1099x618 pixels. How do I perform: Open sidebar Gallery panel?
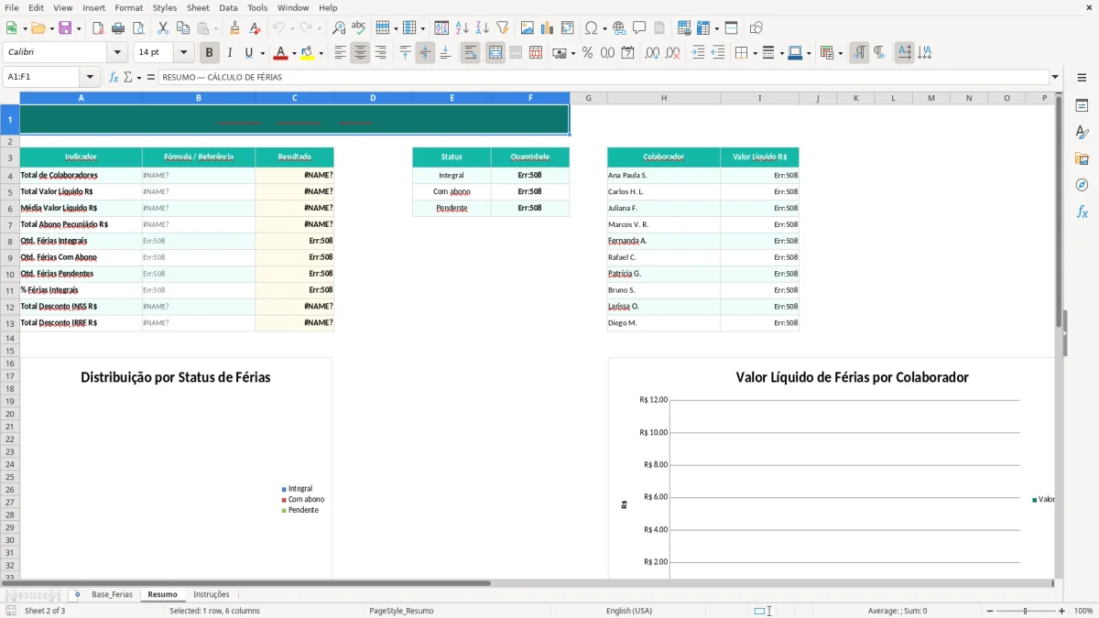[1082, 158]
